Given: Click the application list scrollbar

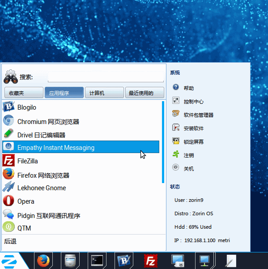Looking at the screenshot, I should (x=163, y=142).
